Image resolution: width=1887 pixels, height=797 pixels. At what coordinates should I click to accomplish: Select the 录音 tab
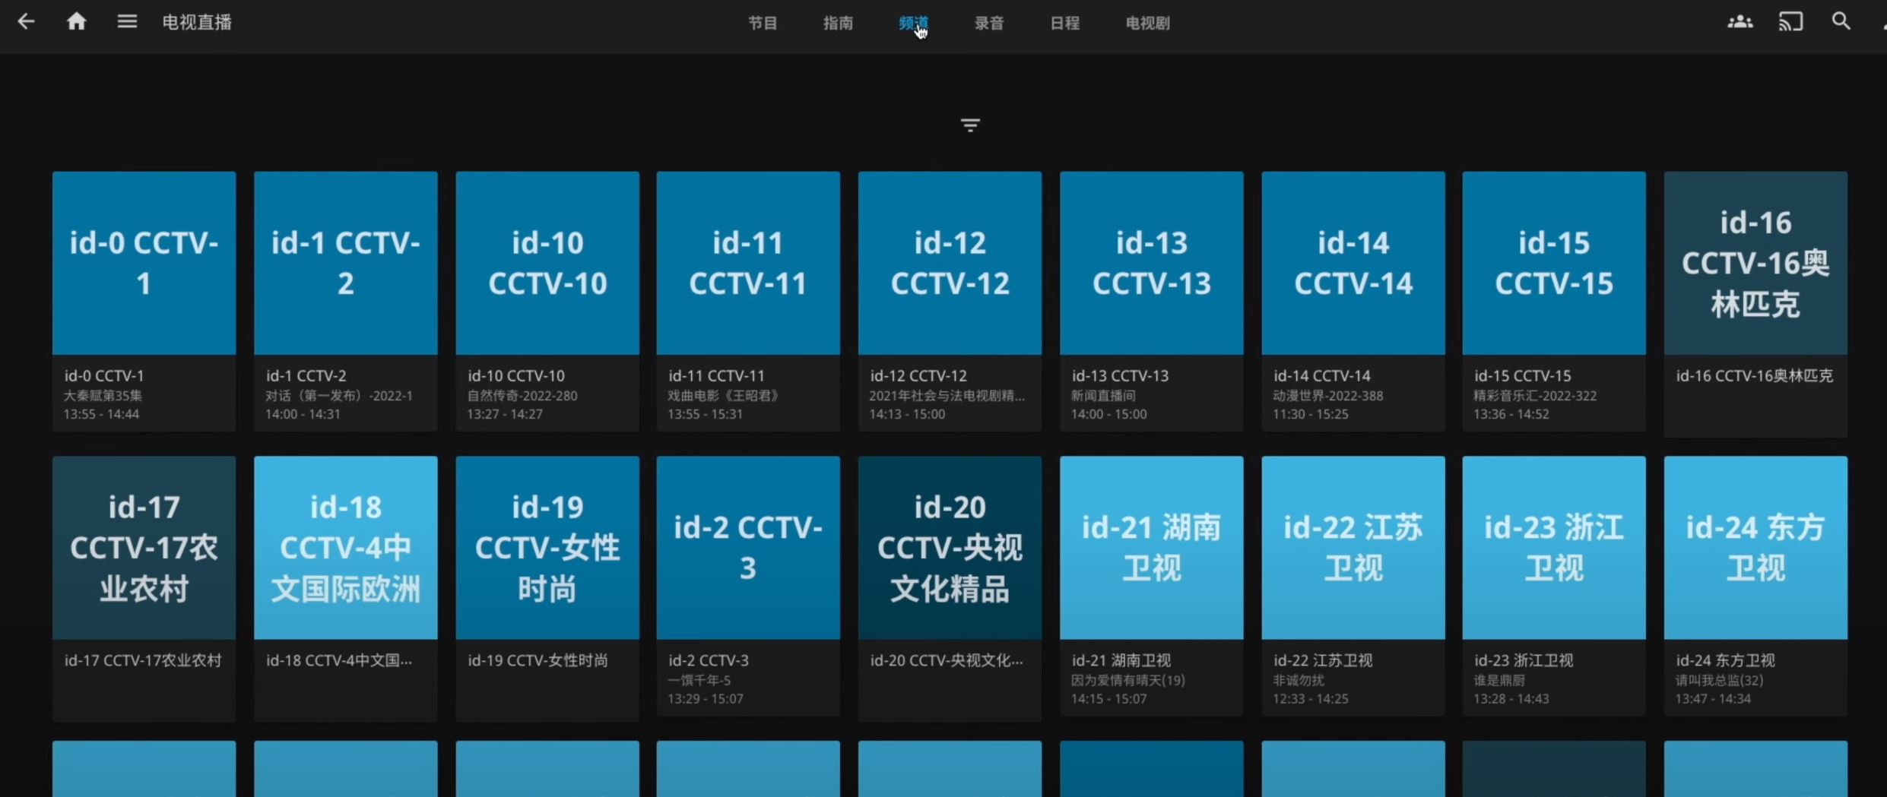click(989, 24)
